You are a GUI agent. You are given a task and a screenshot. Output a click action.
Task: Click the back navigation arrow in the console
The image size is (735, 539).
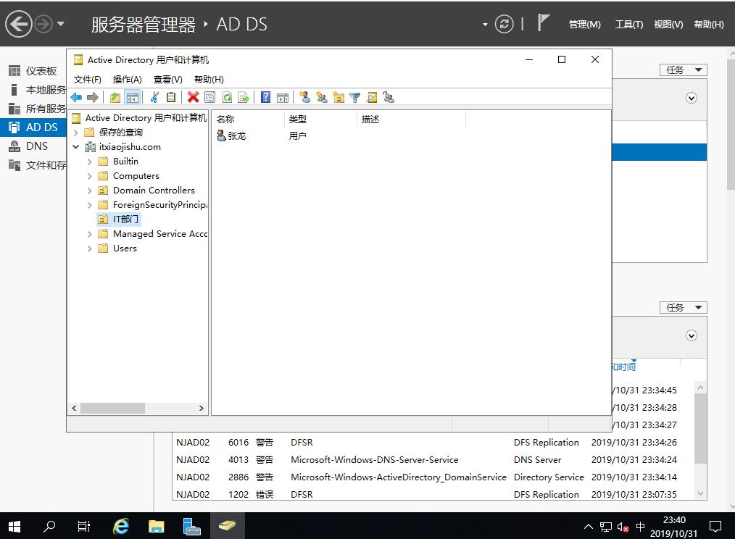coord(76,97)
